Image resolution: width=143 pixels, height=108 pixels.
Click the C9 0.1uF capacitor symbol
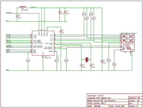59,12
